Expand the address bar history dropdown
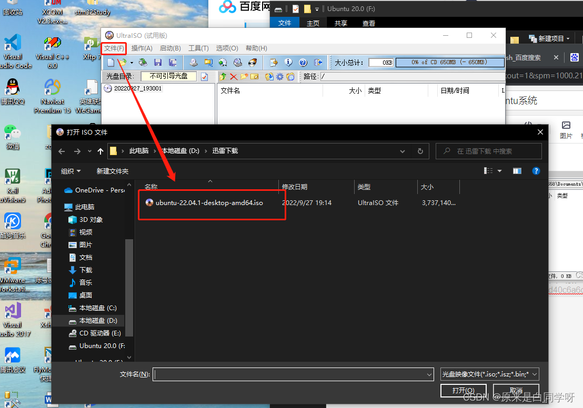The width and height of the screenshot is (583, 408). [x=403, y=151]
